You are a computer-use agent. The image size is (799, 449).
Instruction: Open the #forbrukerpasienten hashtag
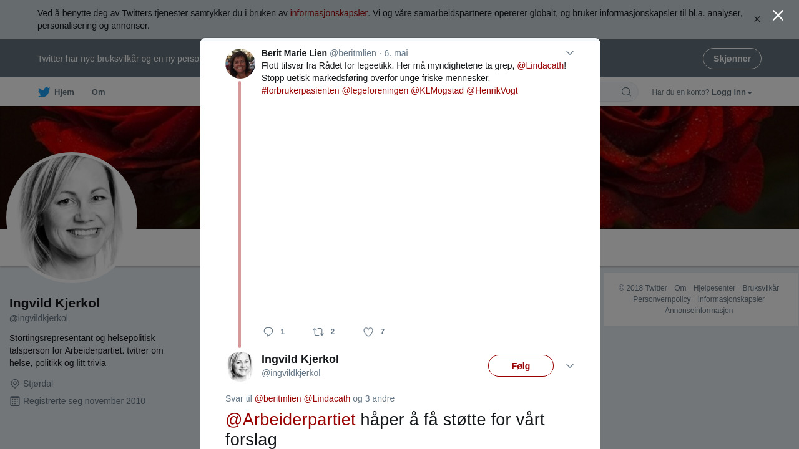[x=300, y=90]
